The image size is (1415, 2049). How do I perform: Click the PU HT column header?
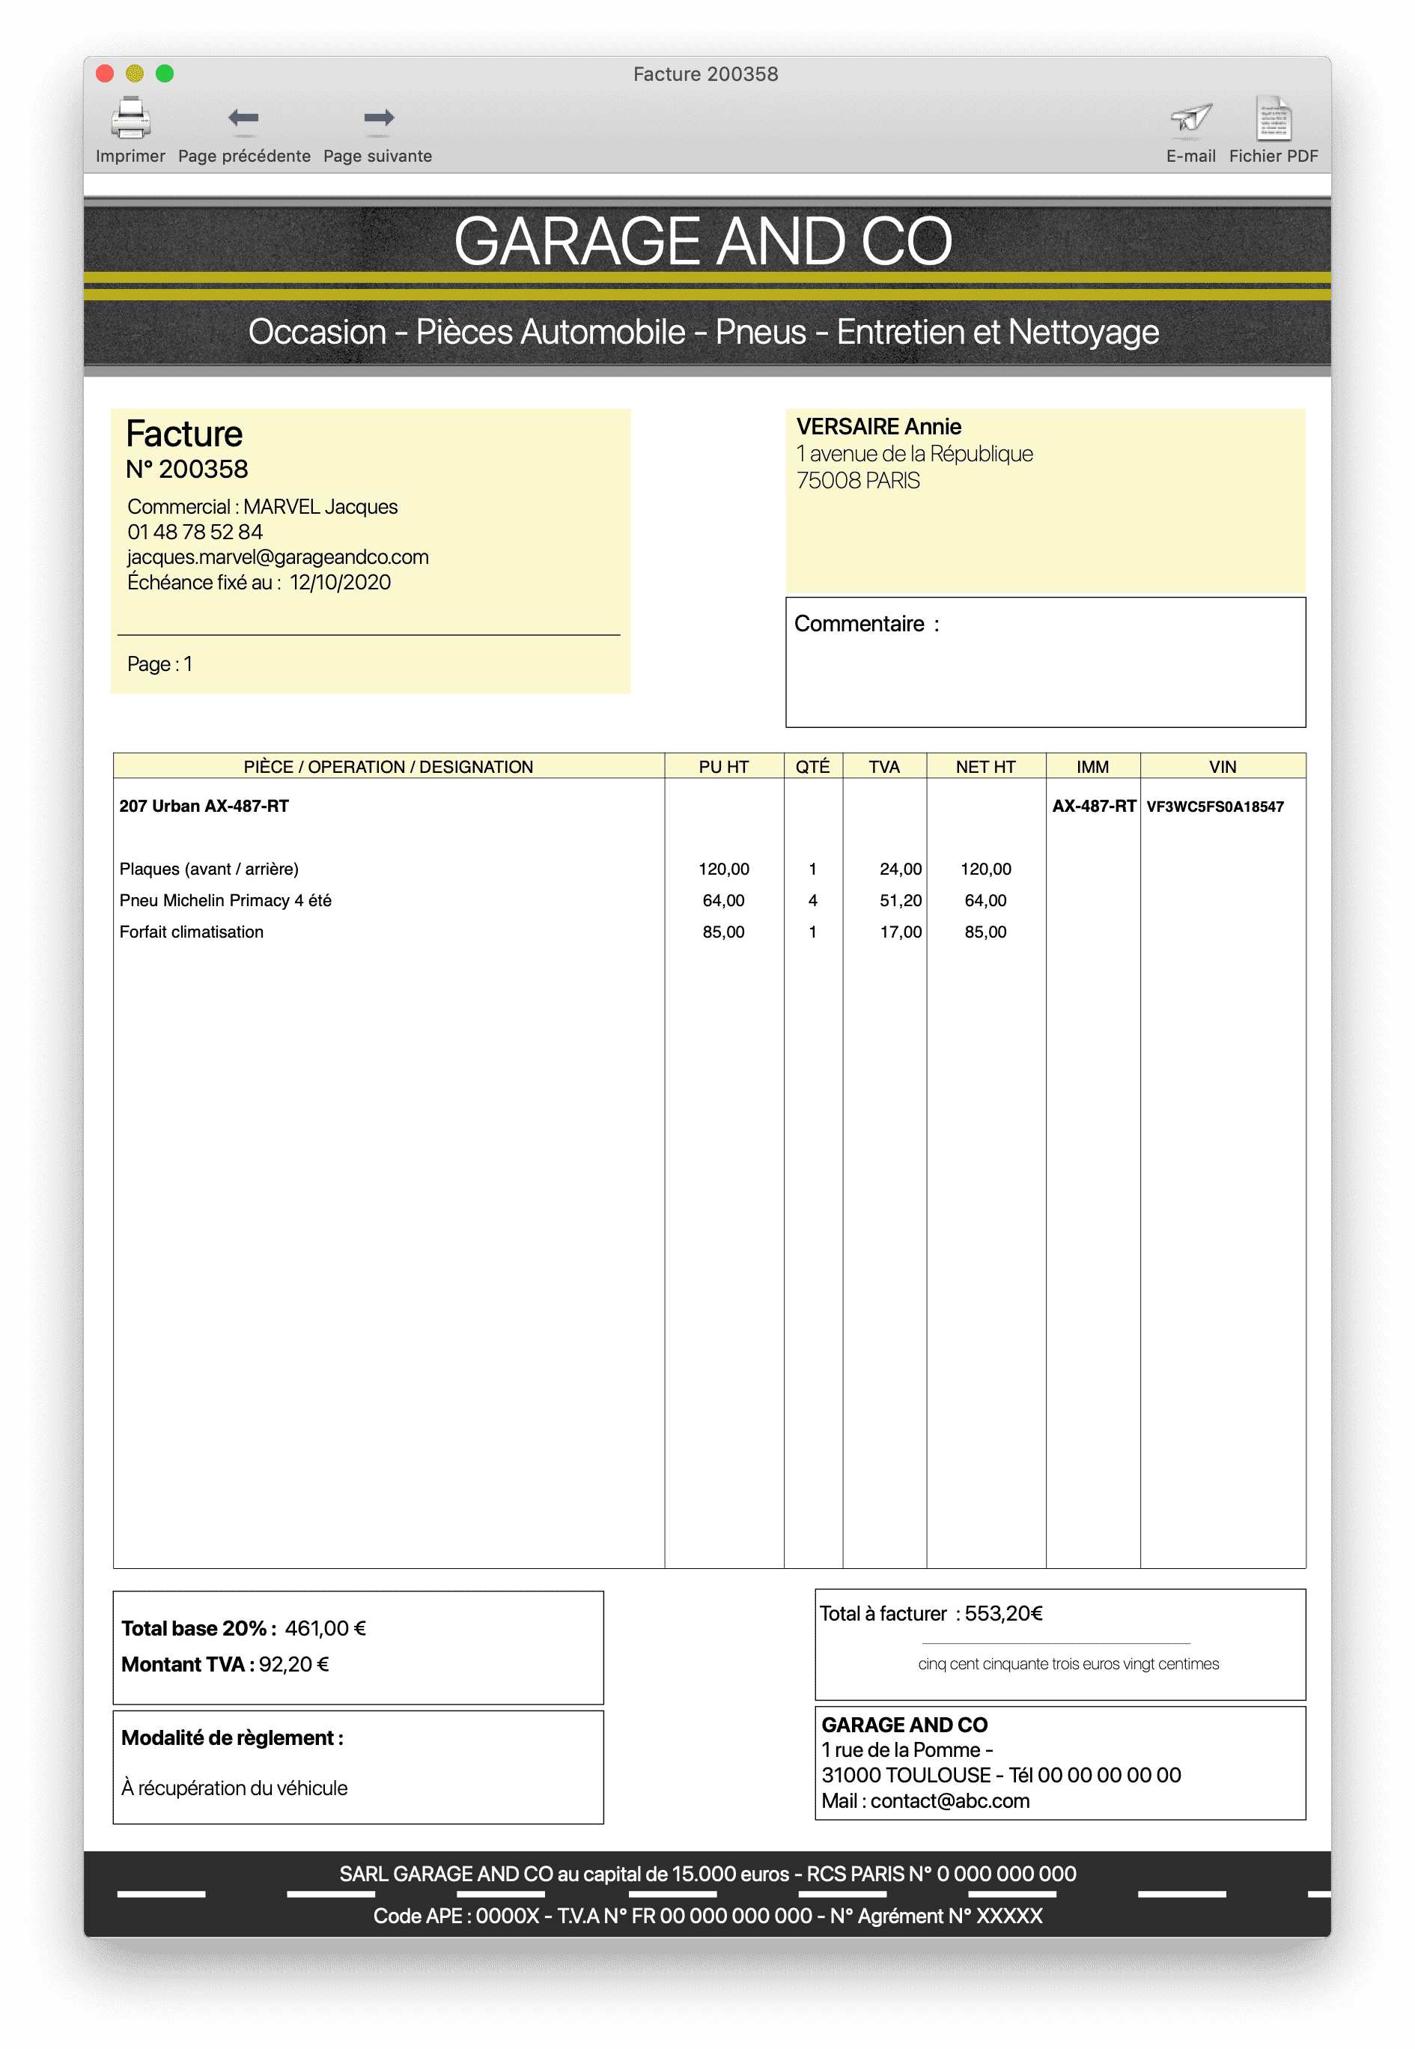tap(723, 767)
